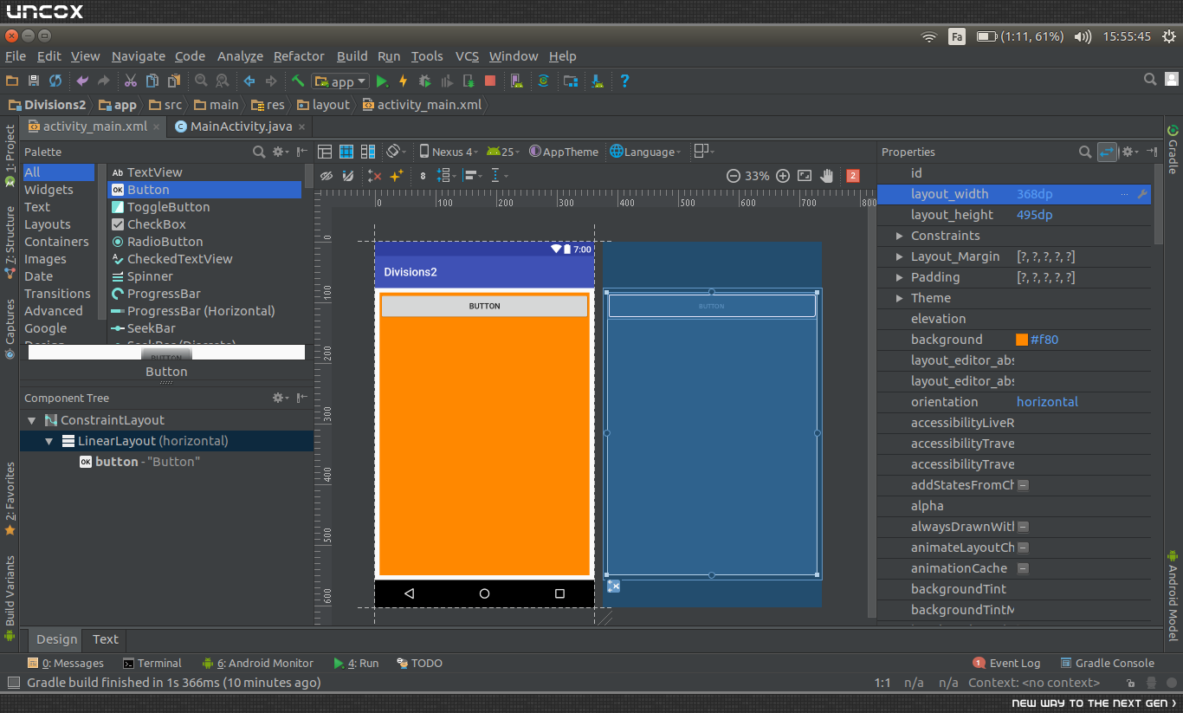The height and width of the screenshot is (713, 1183).
Task: Click the red warnings count badge
Action: pyautogui.click(x=853, y=176)
